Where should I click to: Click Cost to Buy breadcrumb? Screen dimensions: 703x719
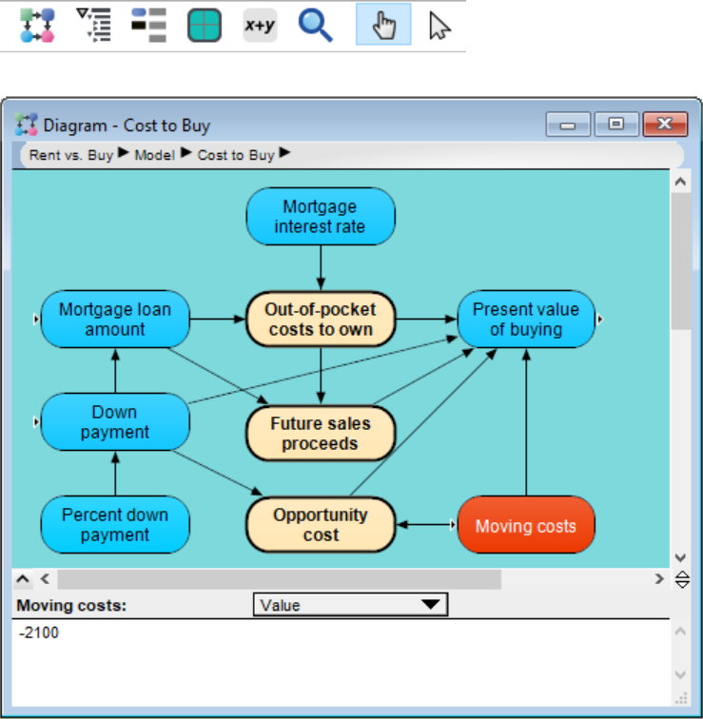236,155
